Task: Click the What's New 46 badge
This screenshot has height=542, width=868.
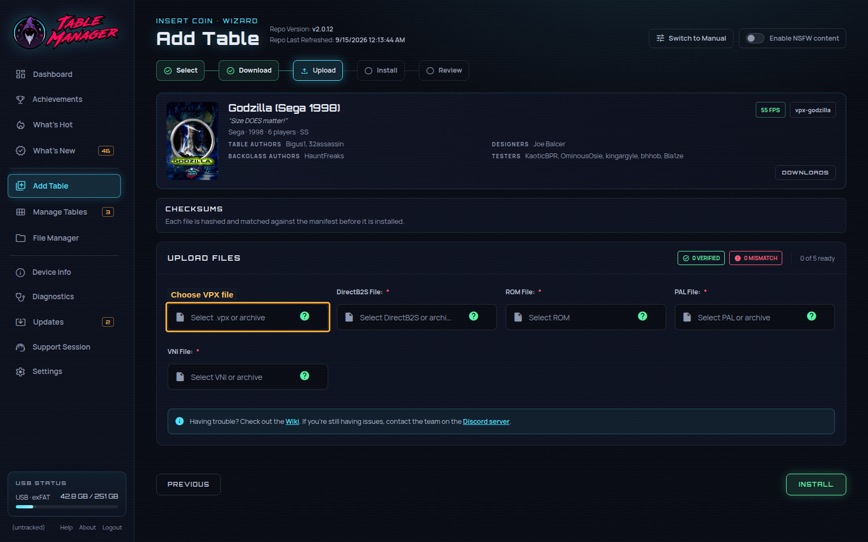Action: pos(106,151)
